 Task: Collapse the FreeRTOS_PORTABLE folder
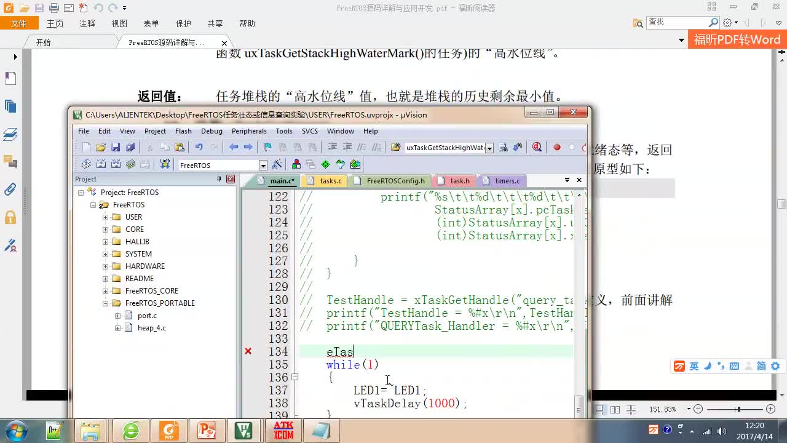105,303
